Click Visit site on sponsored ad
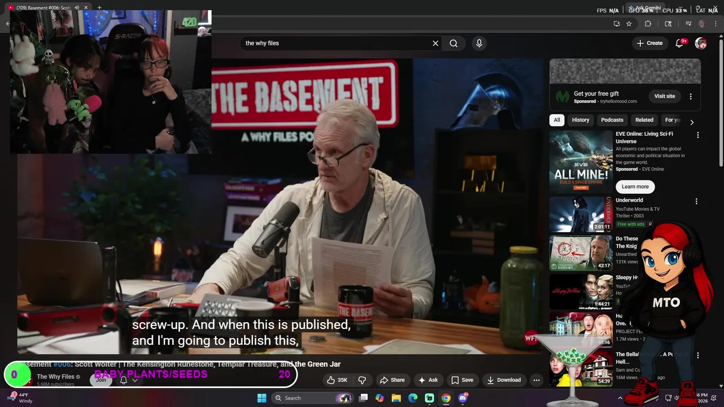The width and height of the screenshot is (724, 407). pyautogui.click(x=665, y=96)
